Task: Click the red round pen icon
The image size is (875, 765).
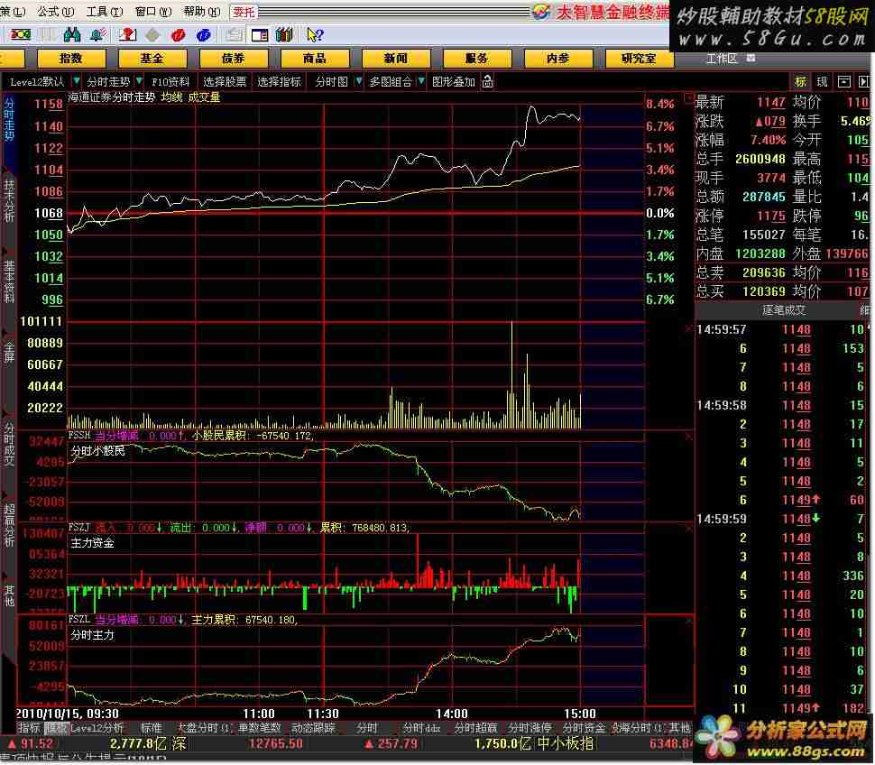Action: coord(178,35)
